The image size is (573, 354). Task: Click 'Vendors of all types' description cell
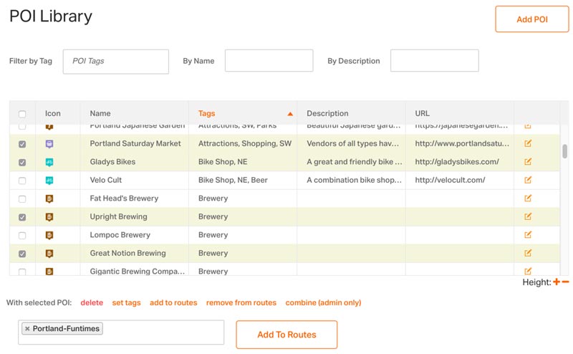pos(352,143)
